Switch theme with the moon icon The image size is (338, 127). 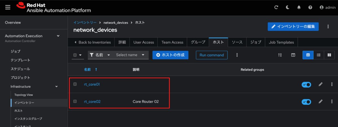point(288,8)
